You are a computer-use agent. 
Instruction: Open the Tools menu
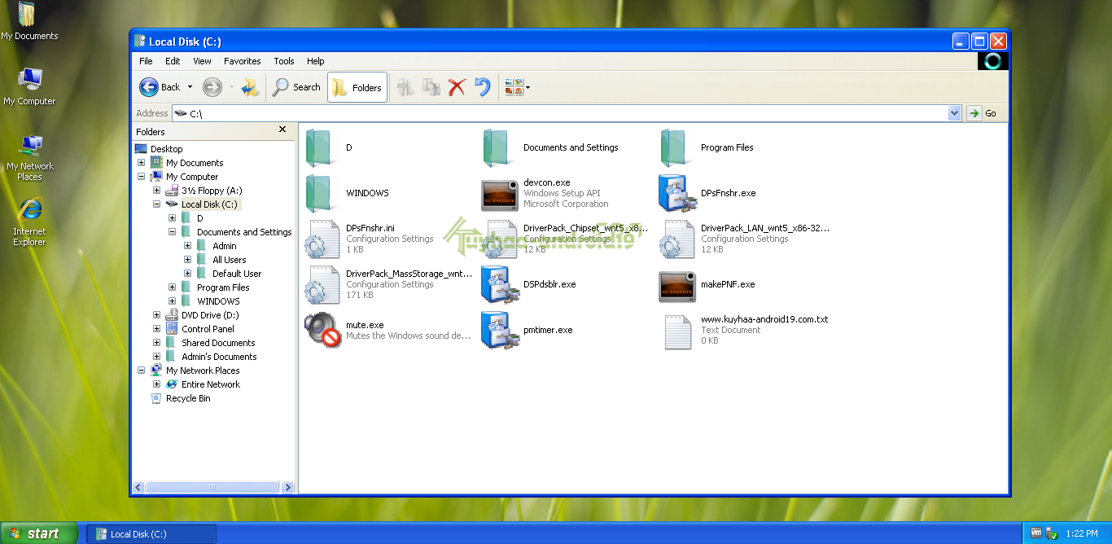point(284,61)
